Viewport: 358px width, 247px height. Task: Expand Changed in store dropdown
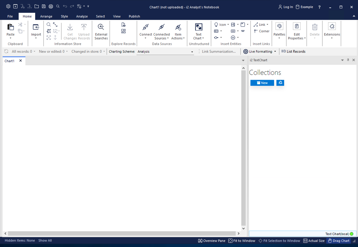(x=104, y=51)
